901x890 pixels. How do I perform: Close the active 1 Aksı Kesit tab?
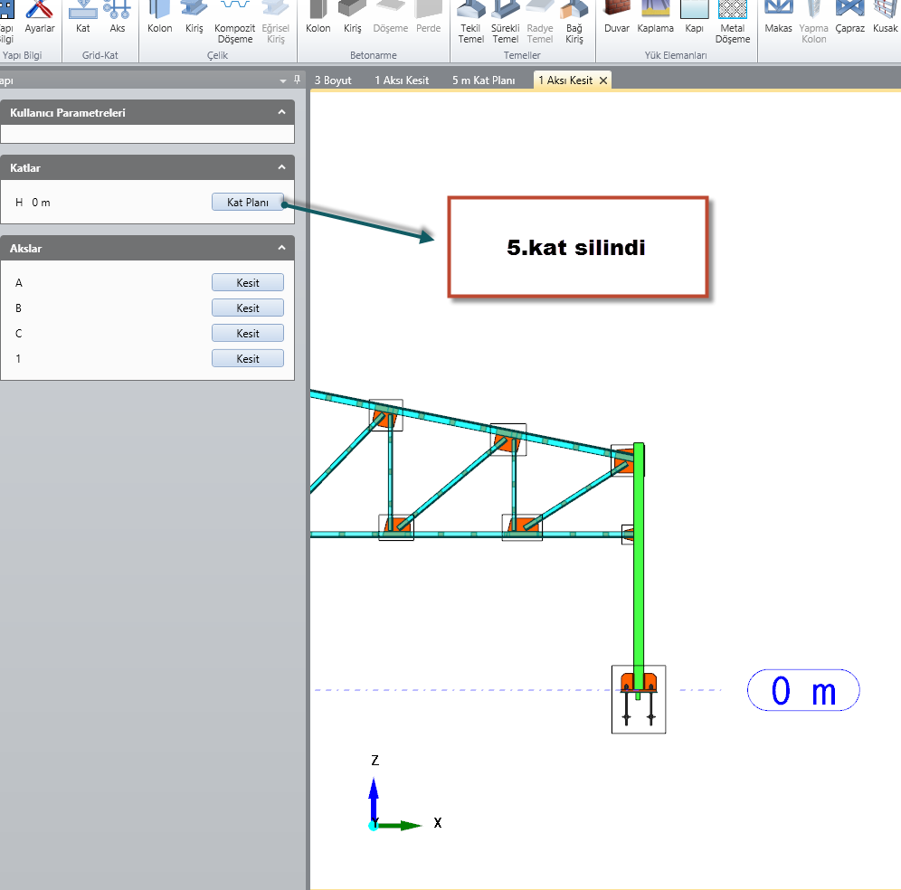(x=603, y=80)
